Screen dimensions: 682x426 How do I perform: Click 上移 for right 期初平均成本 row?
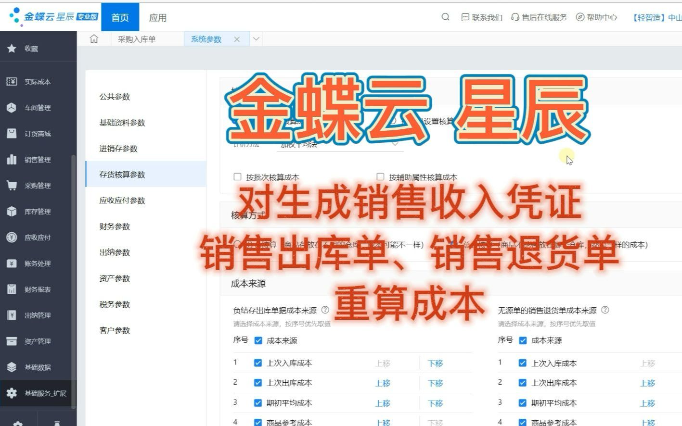[x=647, y=403]
